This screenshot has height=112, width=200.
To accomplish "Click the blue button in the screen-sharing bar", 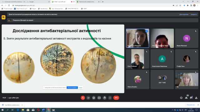I will pos(72,88).
